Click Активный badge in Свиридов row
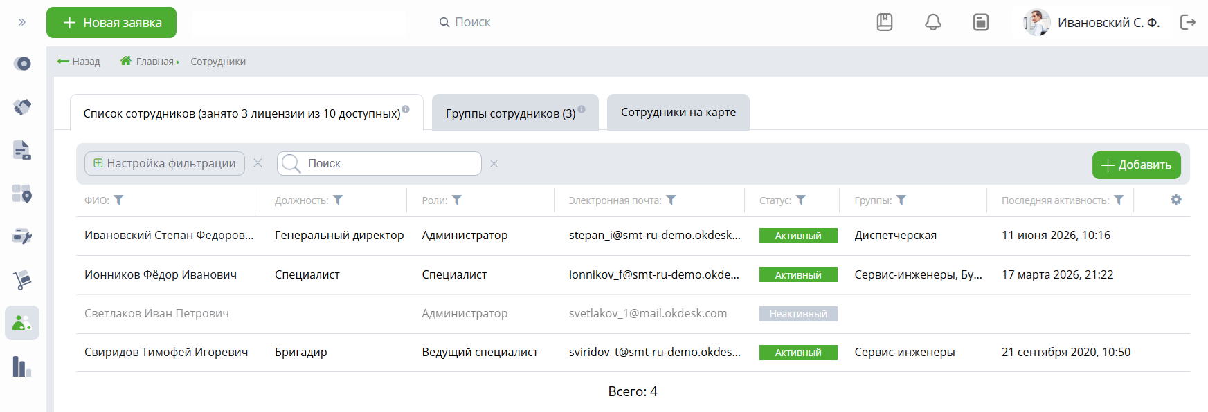The height and width of the screenshot is (412, 1208). pos(798,353)
